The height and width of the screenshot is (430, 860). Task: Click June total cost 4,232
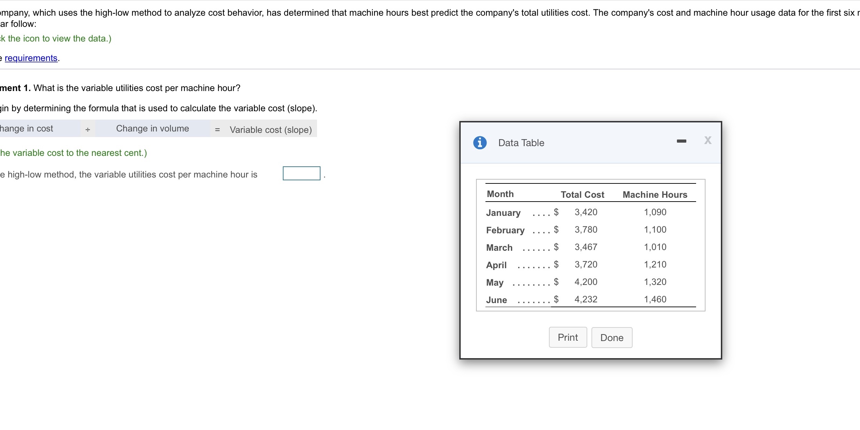click(x=586, y=299)
